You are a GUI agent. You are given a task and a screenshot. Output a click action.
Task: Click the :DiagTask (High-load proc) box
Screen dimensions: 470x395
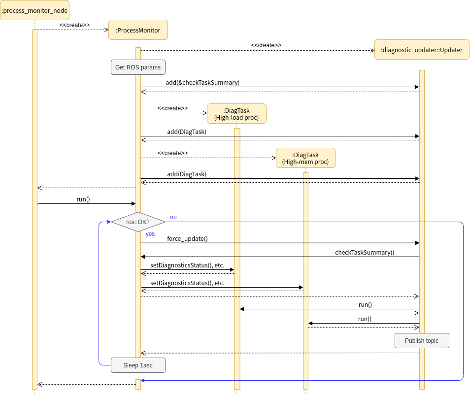pos(237,113)
